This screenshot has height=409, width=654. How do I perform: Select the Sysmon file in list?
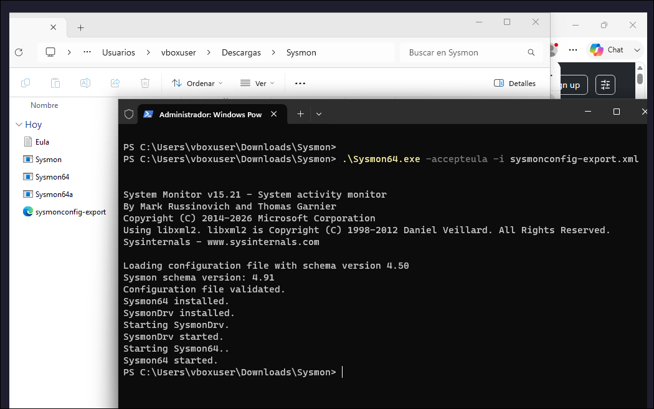click(x=49, y=160)
